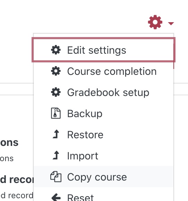Click the gear icon beside Gradebook setup

click(56, 92)
